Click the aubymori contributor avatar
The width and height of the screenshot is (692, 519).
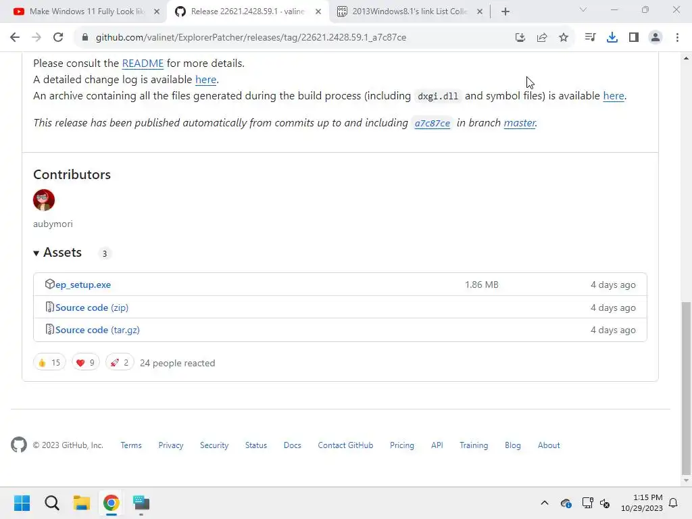tap(44, 200)
